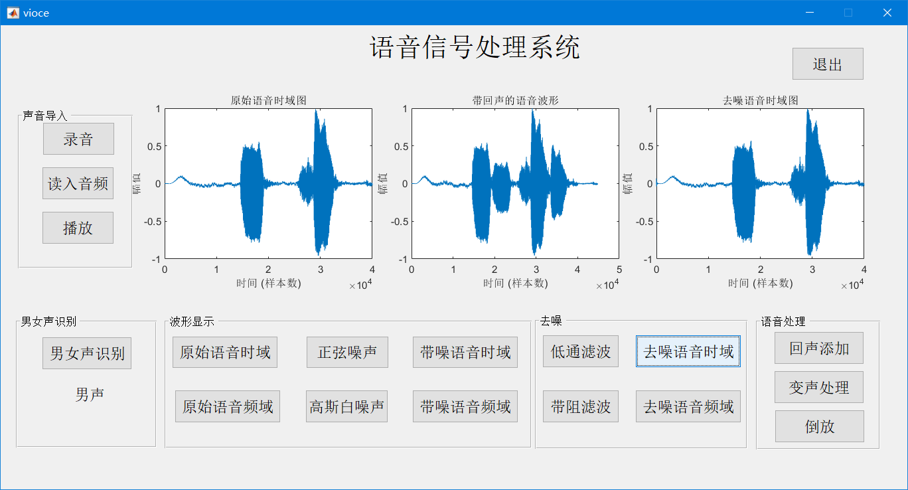Image resolution: width=908 pixels, height=490 pixels.
Task: Click the 去噪语音时域图 plot area
Action: [x=760, y=183]
